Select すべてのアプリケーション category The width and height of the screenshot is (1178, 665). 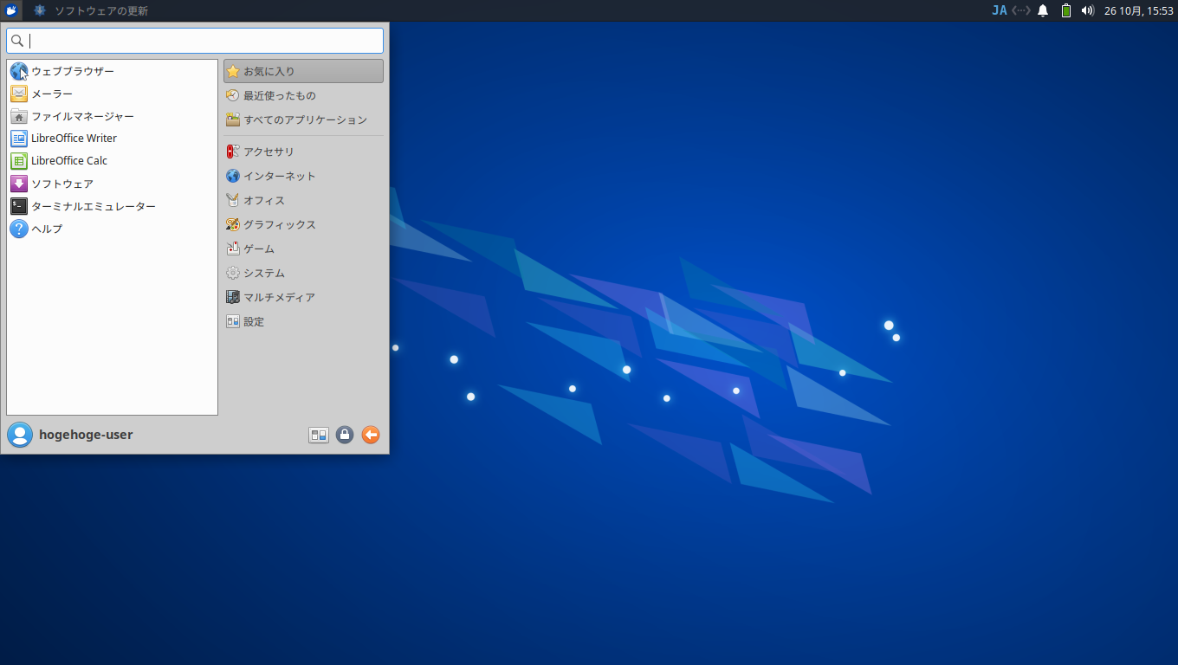click(x=303, y=119)
